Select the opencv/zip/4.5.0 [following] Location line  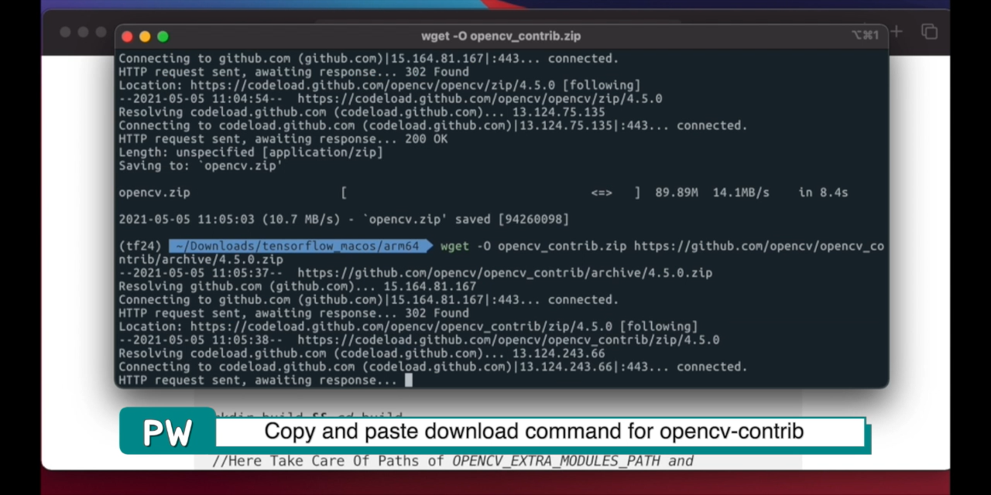coord(379,85)
